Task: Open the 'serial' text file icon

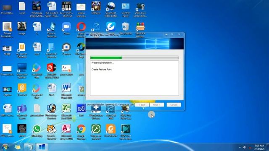Action: tap(22, 8)
